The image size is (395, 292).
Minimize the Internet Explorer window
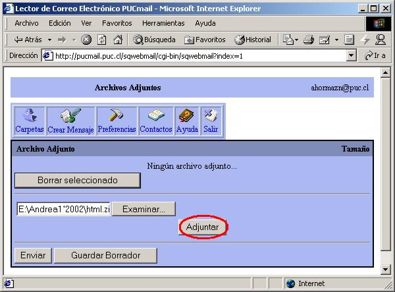coord(363,9)
